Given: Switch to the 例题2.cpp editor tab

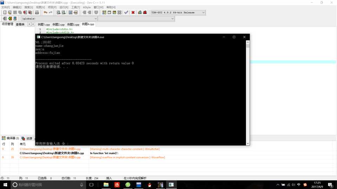Looking at the screenshot, I should click(x=59, y=24).
